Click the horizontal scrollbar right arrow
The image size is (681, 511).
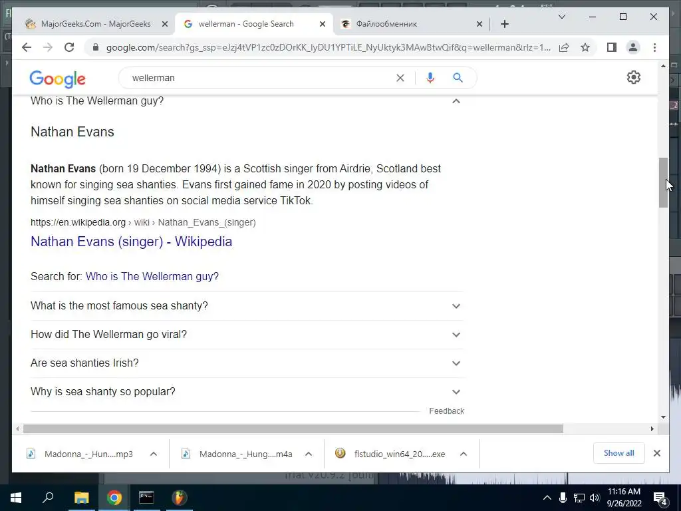pos(652,429)
